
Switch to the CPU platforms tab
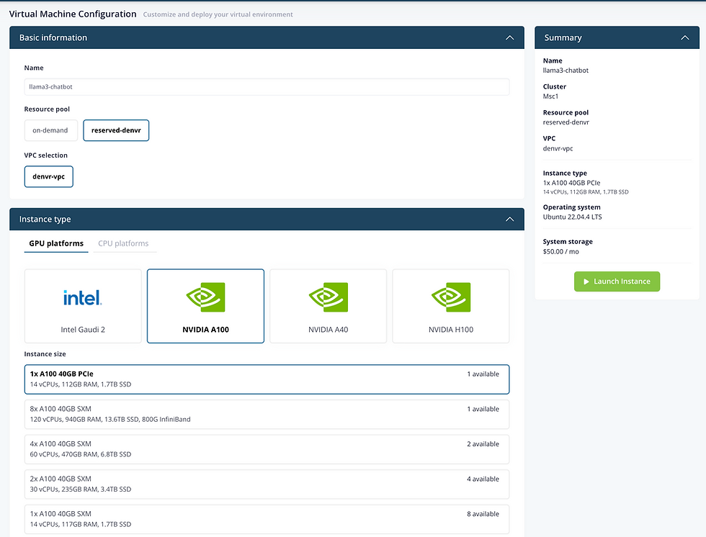point(124,243)
